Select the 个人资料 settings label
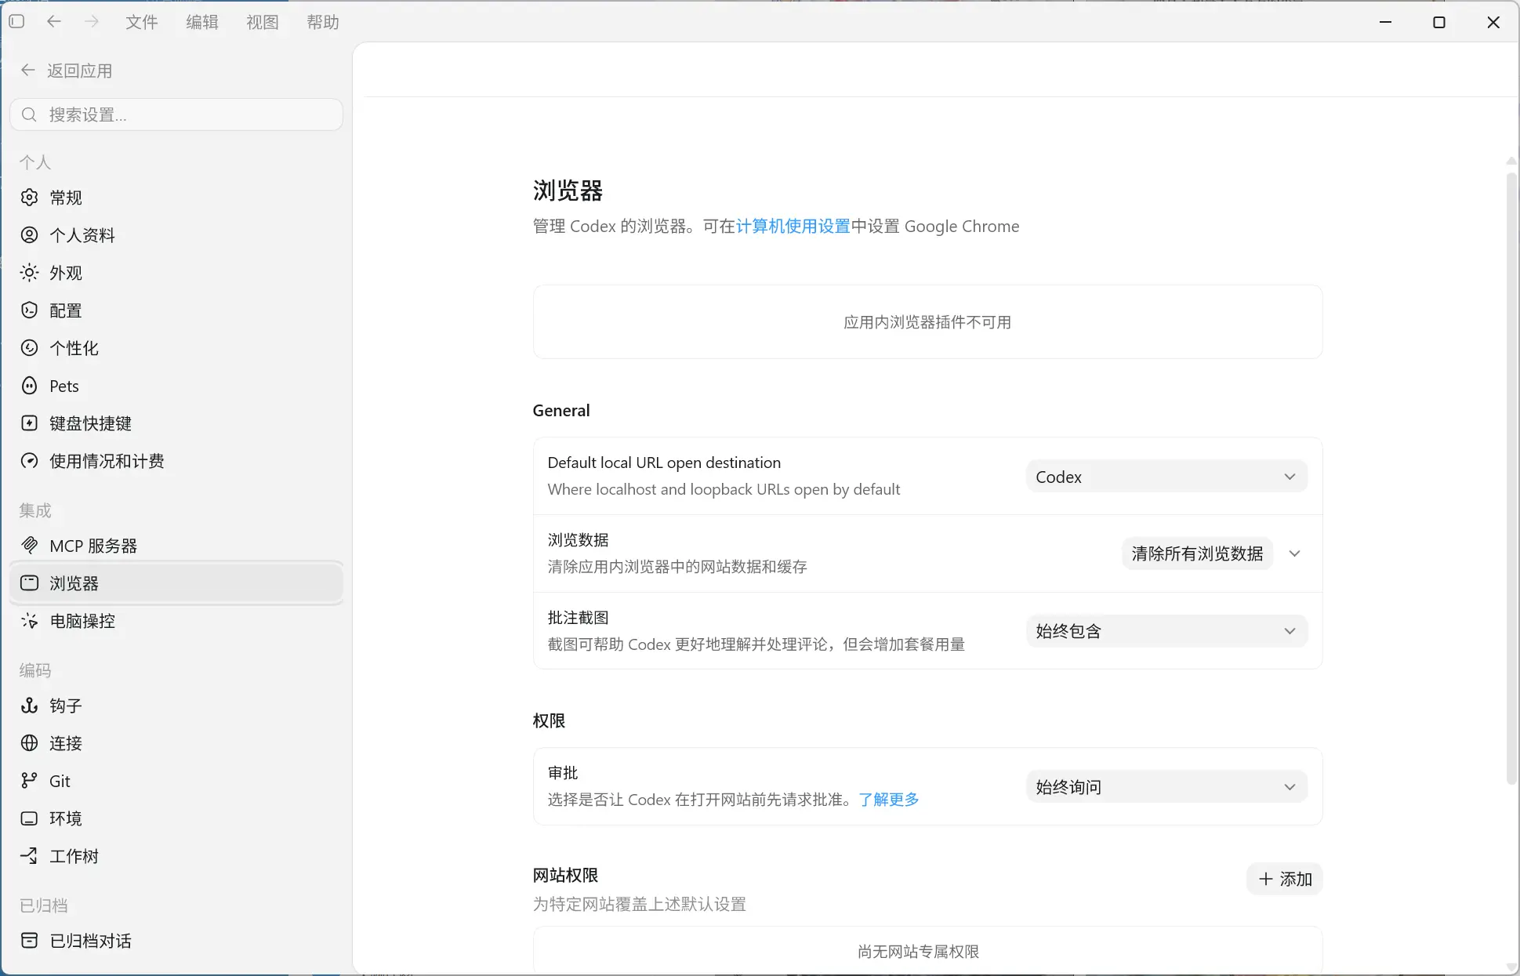Screen dimensions: 1520x976 click(82, 235)
